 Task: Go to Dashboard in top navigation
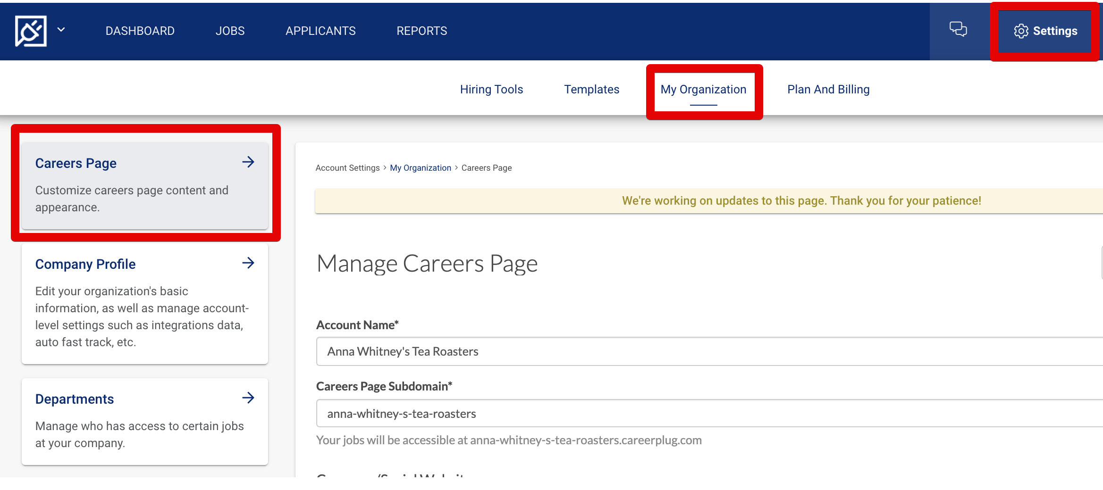tap(140, 31)
